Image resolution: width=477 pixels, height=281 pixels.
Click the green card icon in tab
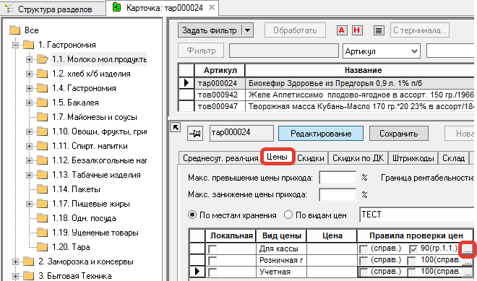pos(116,7)
